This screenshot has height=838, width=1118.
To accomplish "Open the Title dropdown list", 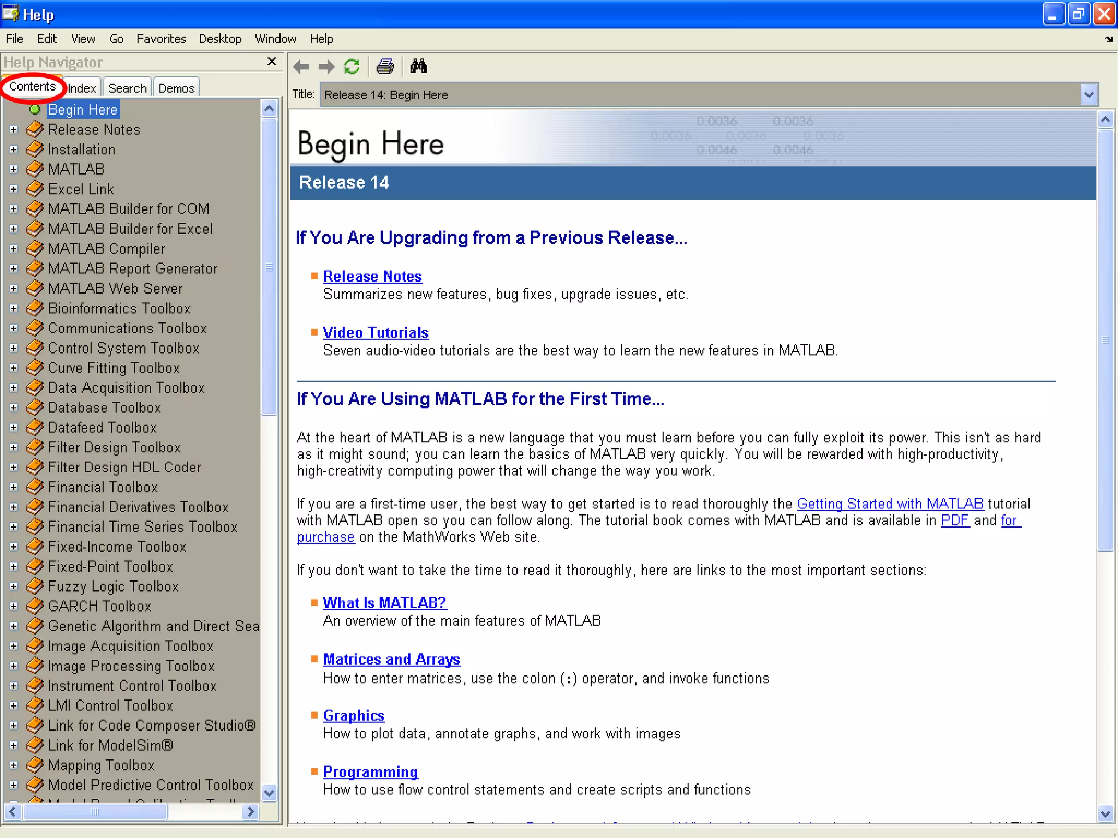I will [1089, 95].
